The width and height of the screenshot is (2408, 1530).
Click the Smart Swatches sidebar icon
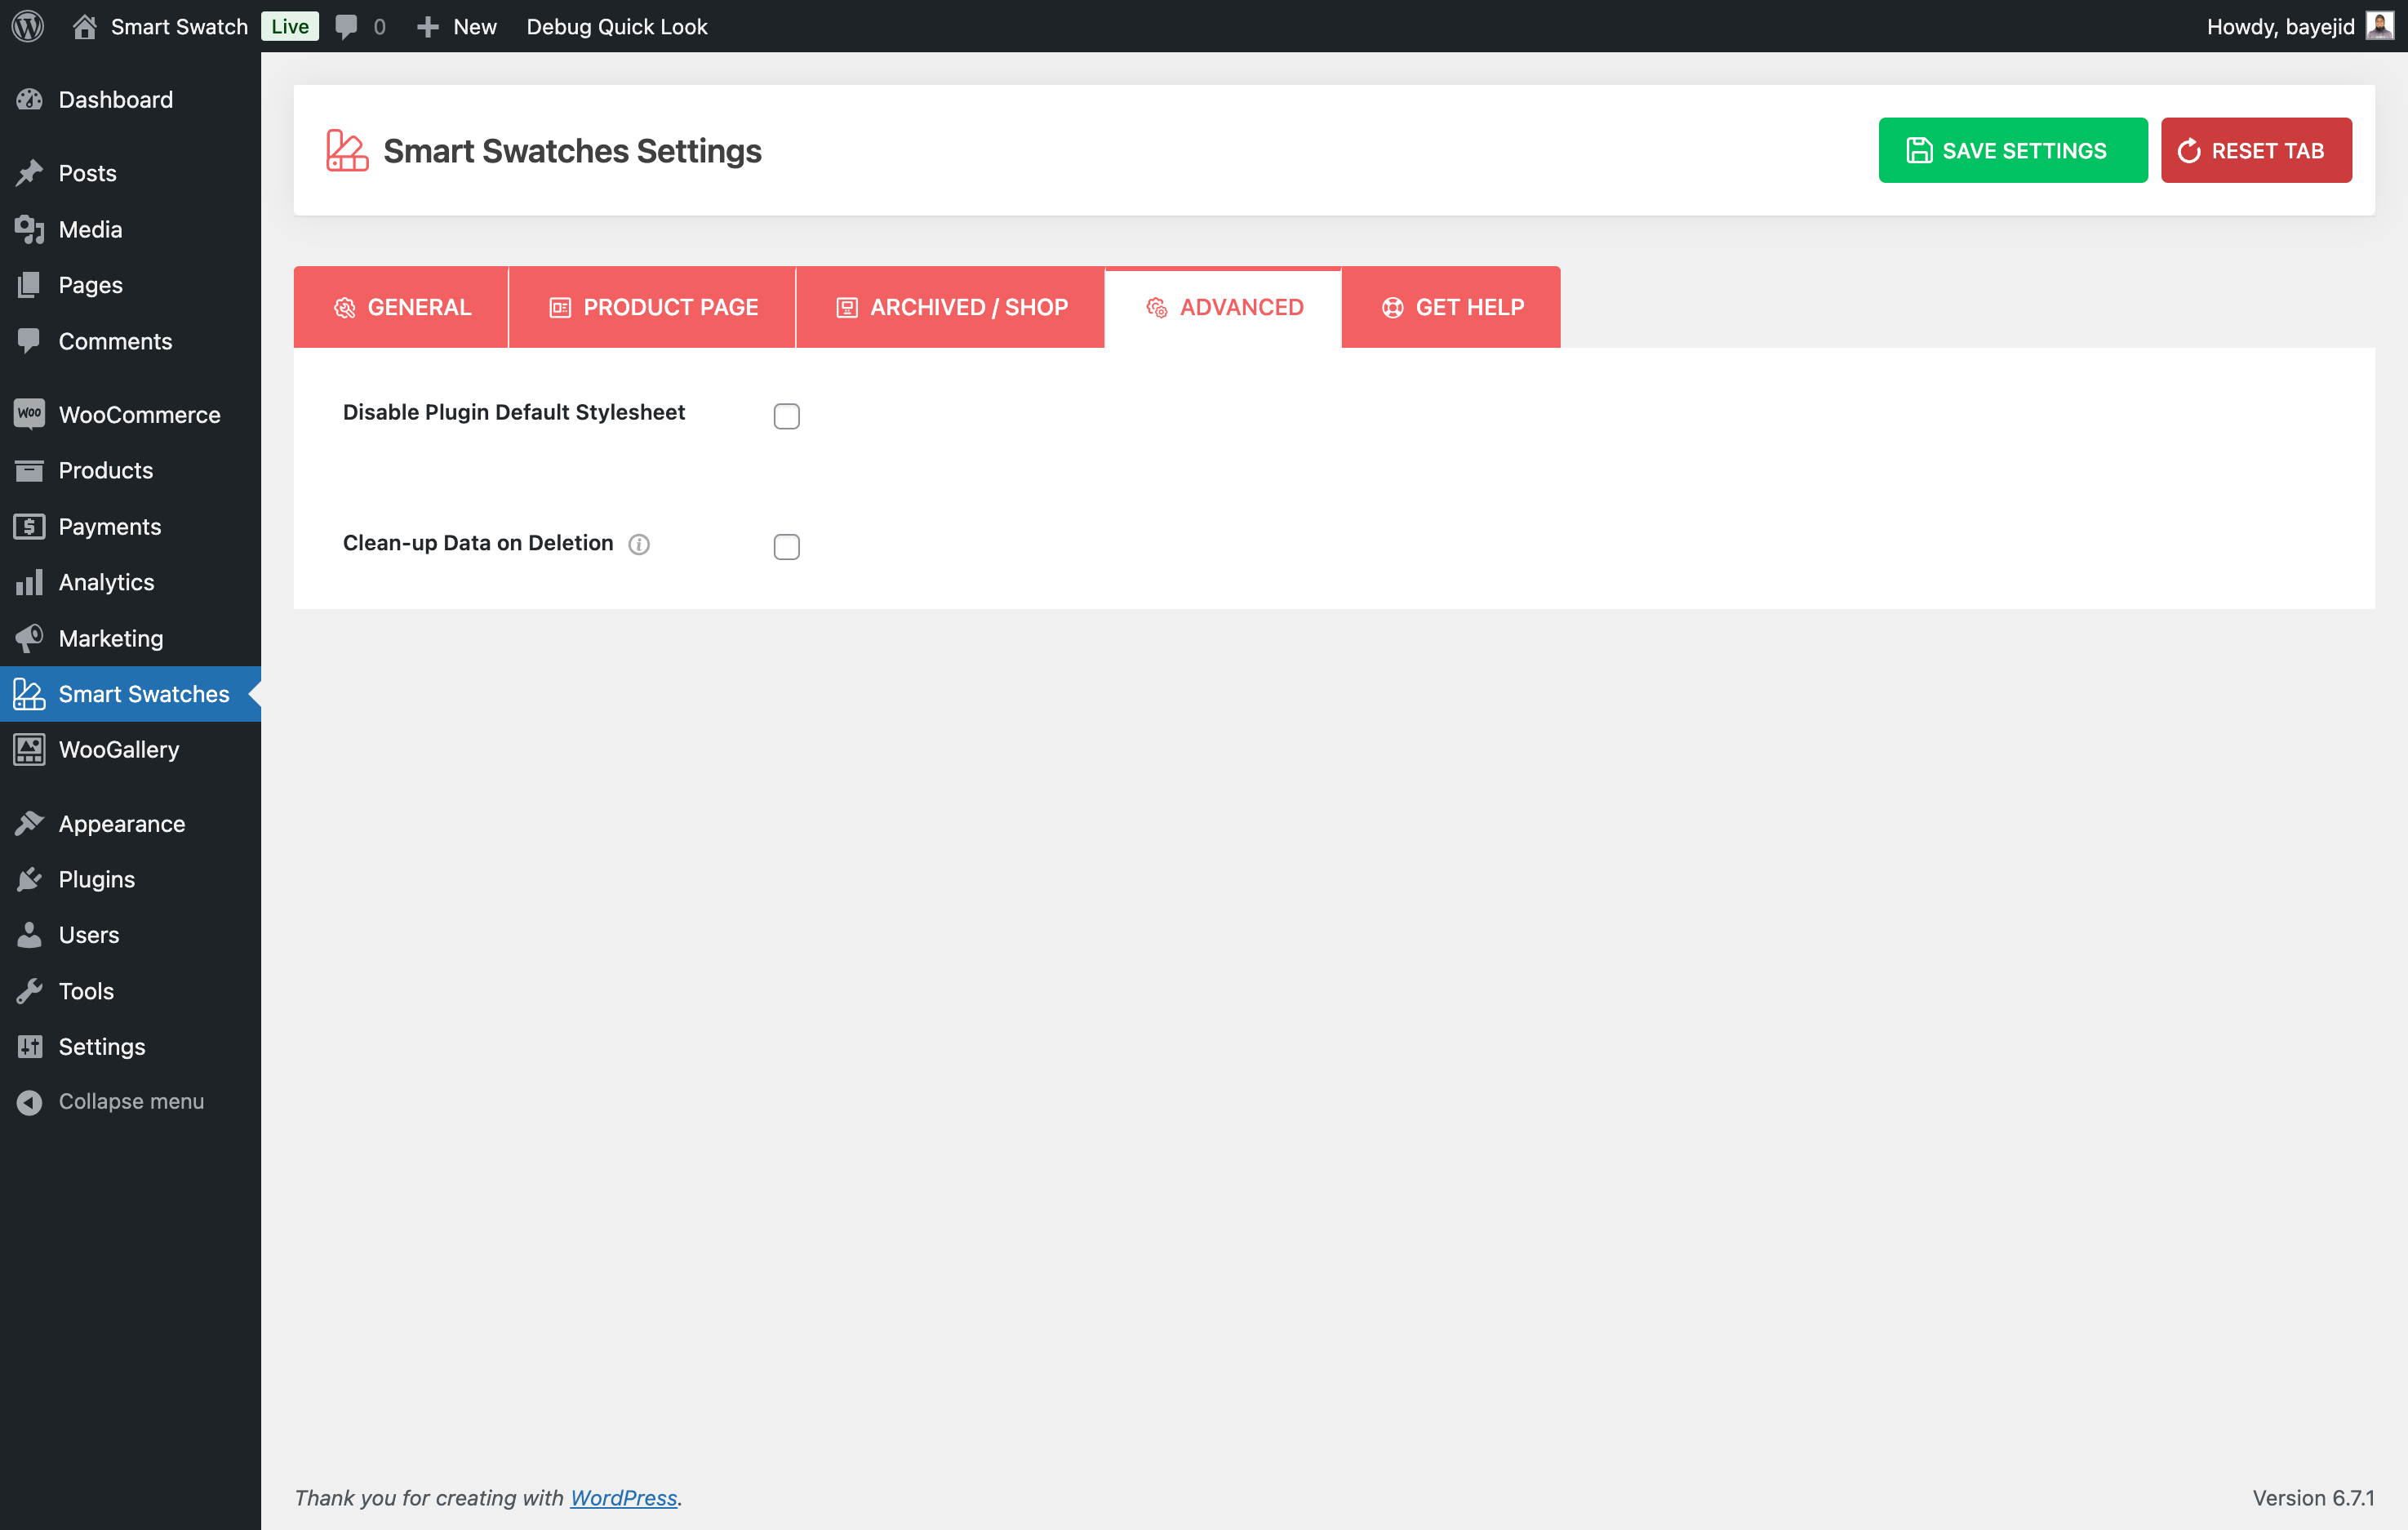[29, 694]
